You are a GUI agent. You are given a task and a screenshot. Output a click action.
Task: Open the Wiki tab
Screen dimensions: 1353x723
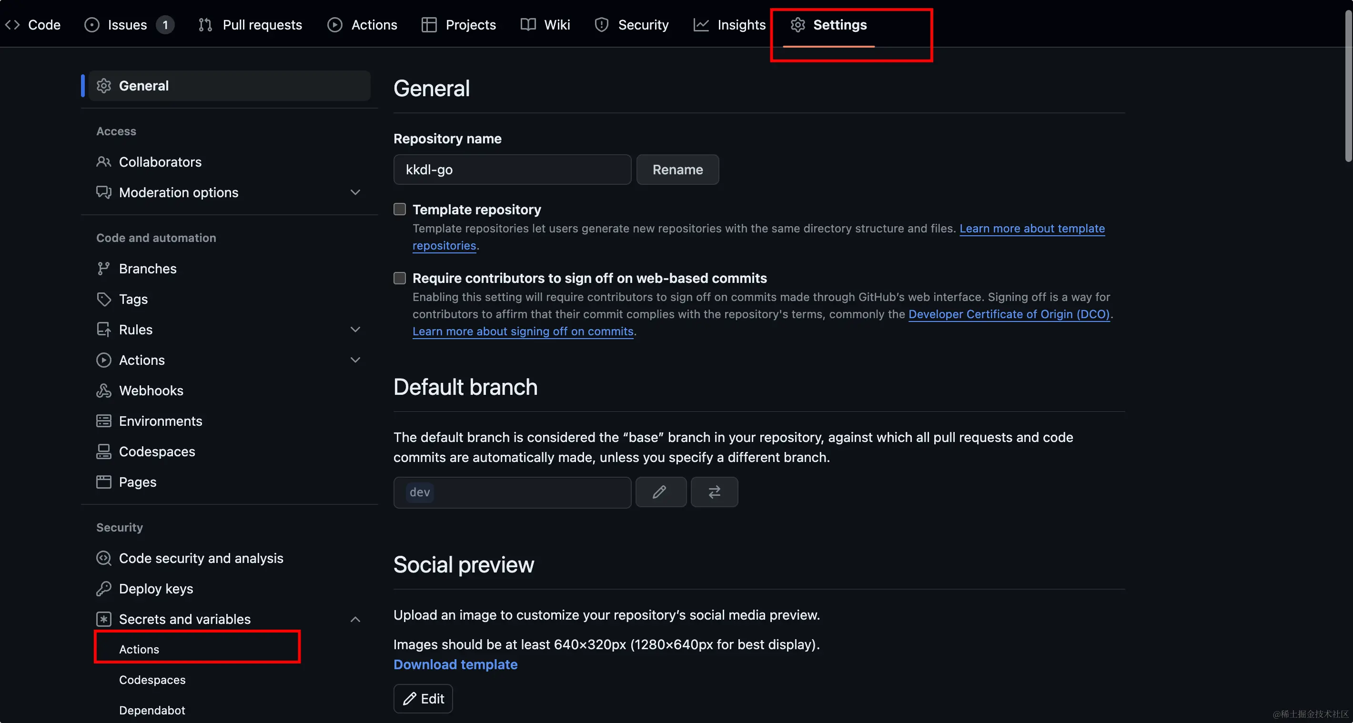coord(545,25)
